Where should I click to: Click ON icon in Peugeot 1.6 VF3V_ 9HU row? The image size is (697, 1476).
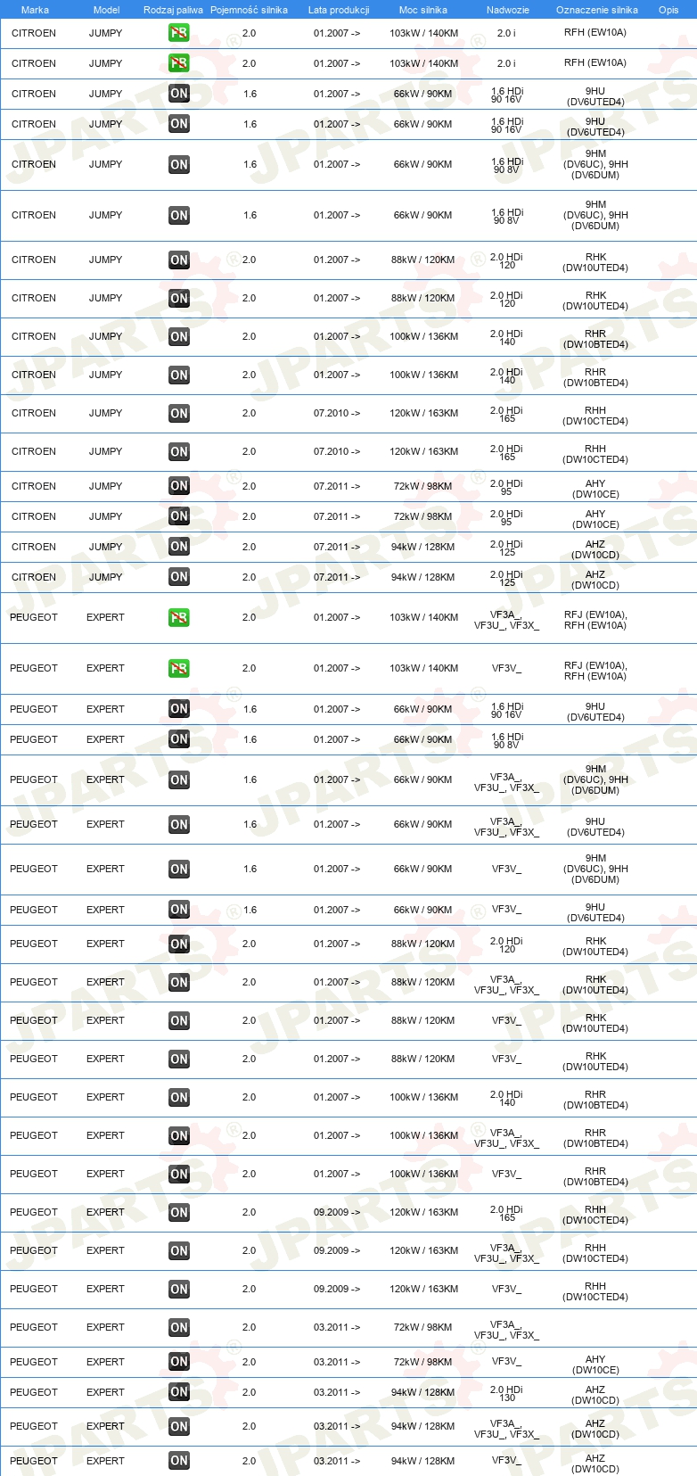pos(179,910)
